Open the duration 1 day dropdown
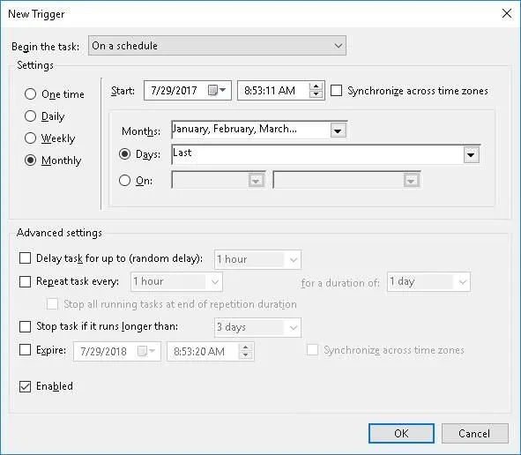 pyautogui.click(x=428, y=282)
